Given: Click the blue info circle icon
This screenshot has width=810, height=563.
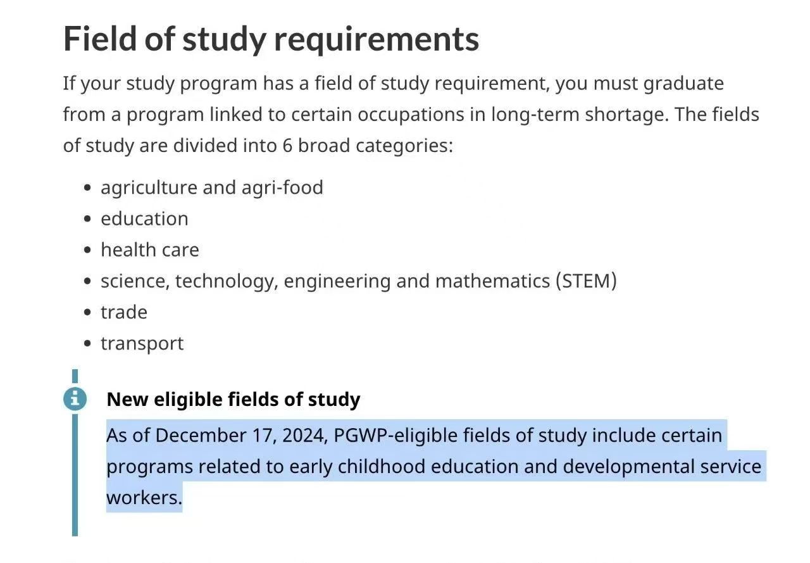Looking at the screenshot, I should click(75, 398).
